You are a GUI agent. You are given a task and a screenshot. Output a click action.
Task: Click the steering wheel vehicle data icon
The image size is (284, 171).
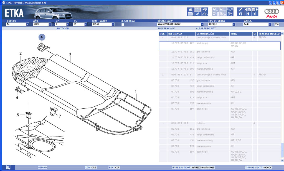point(205,14)
